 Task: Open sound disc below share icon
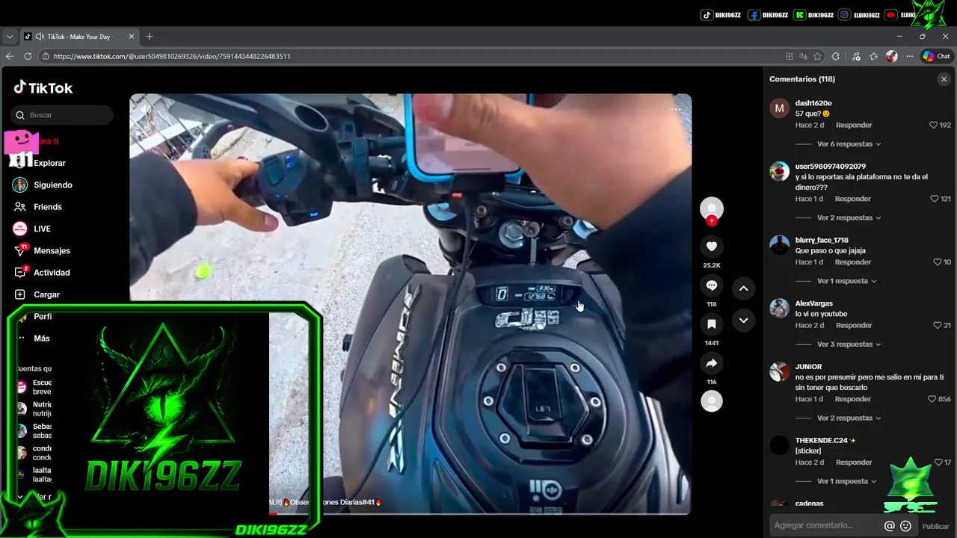712,401
